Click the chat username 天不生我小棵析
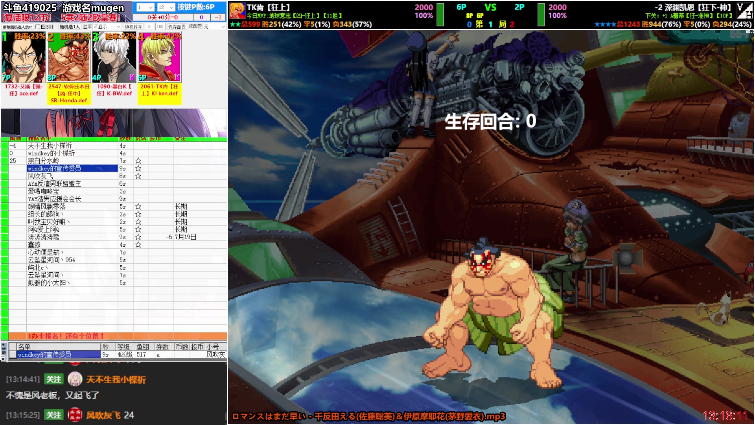Viewport: 755px width, 425px height. (x=116, y=379)
